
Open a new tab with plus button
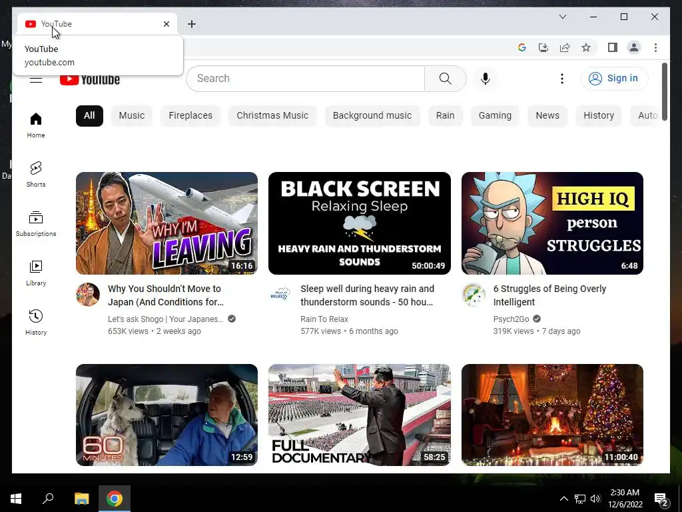pyautogui.click(x=192, y=24)
